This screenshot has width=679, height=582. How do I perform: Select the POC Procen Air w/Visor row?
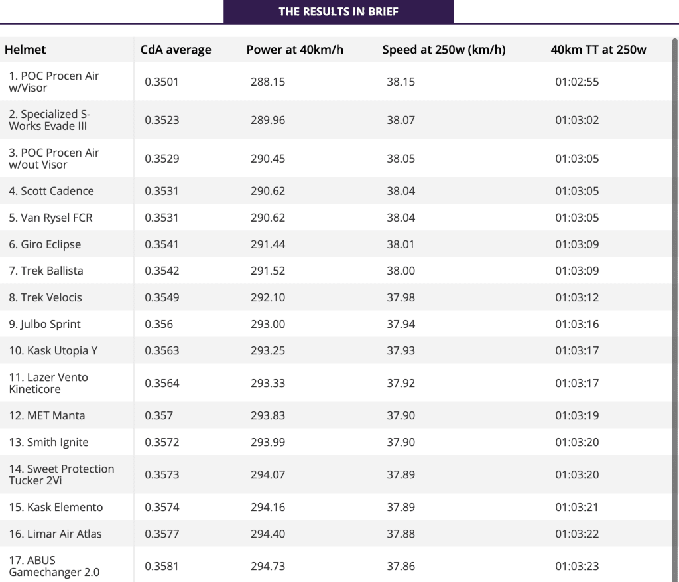tap(54, 82)
